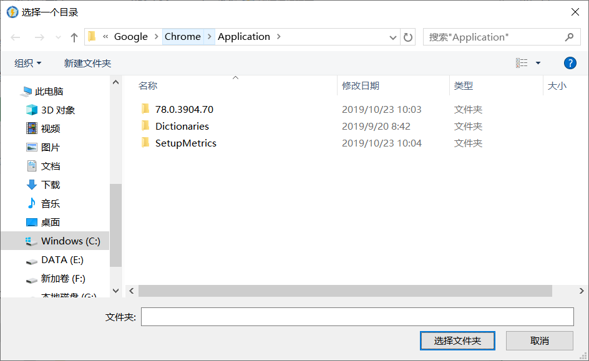The width and height of the screenshot is (589, 361).
Task: Click the 选择文件夹 button
Action: click(x=457, y=341)
